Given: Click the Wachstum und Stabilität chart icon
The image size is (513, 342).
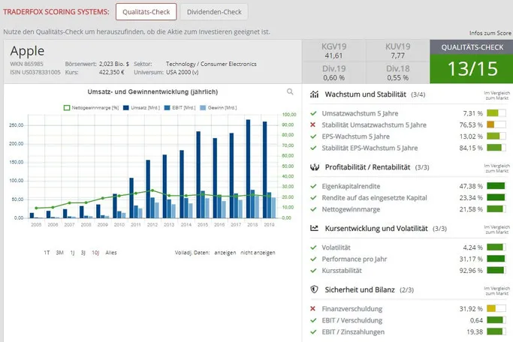Looking at the screenshot, I should (314, 94).
